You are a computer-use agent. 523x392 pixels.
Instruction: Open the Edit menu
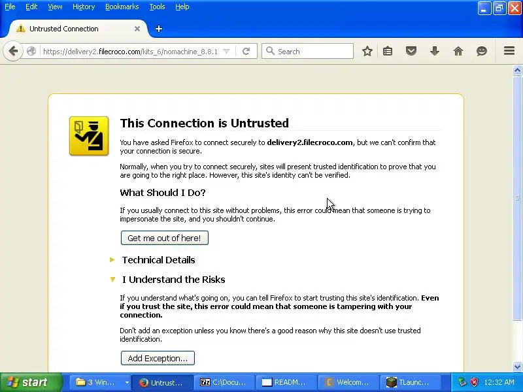31,7
